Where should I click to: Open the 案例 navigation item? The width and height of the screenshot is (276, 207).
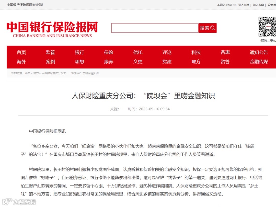[51, 62]
